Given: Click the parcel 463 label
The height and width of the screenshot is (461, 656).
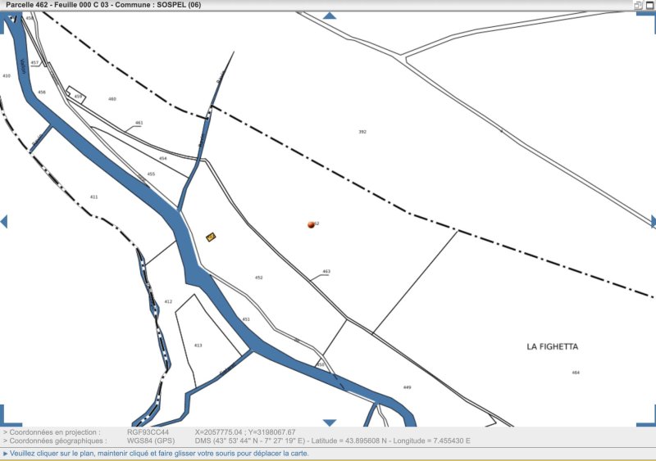Looking at the screenshot, I should 326,271.
